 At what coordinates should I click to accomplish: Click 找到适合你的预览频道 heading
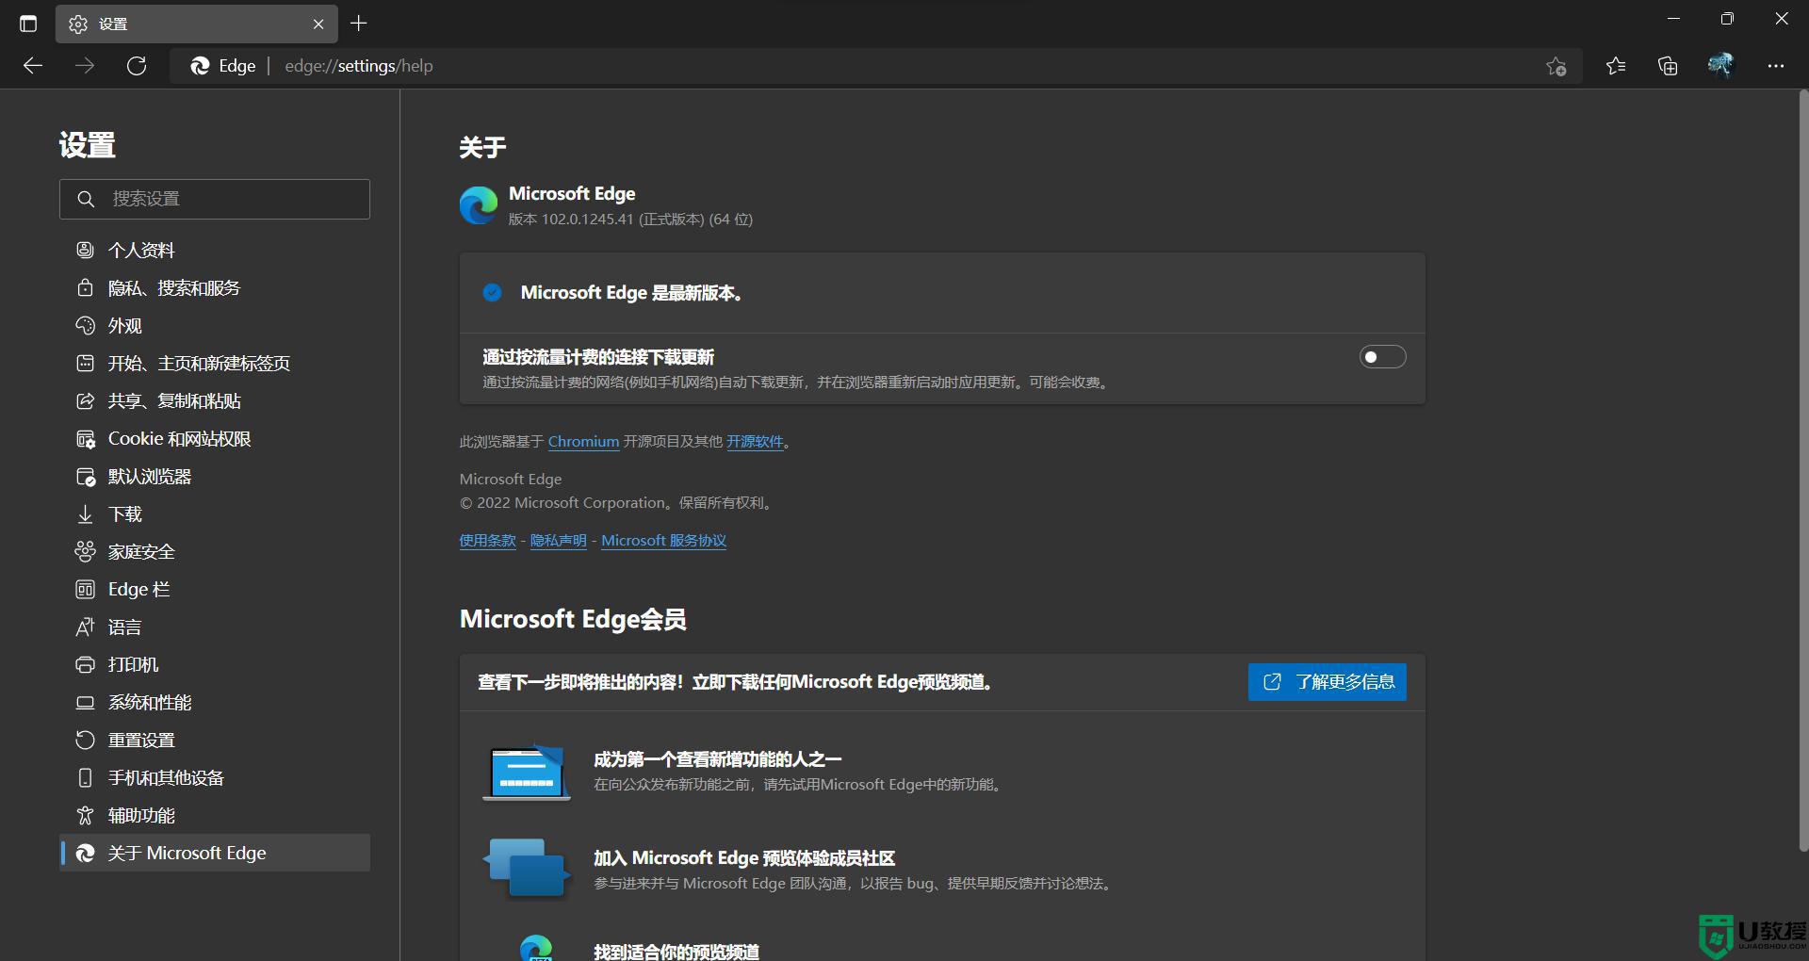pyautogui.click(x=676, y=952)
